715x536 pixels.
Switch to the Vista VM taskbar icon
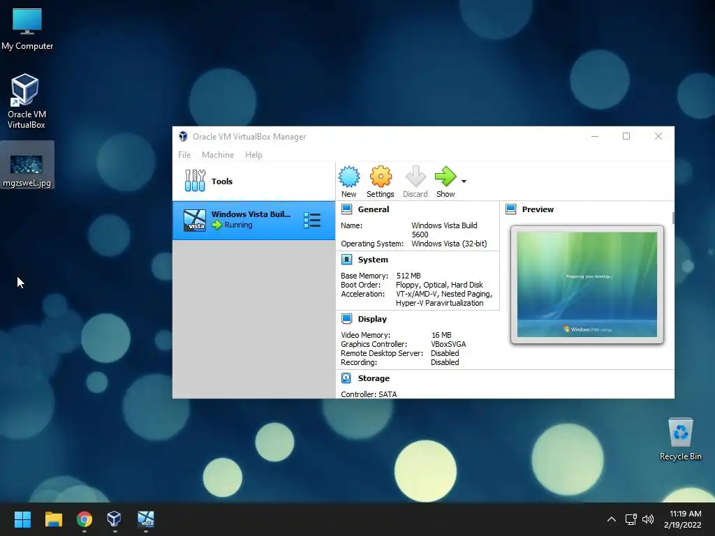click(x=146, y=519)
